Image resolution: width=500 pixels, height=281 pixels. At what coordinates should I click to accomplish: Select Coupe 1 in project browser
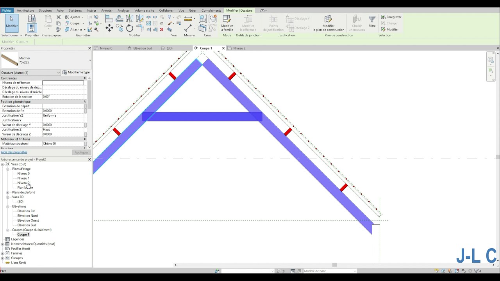23,235
